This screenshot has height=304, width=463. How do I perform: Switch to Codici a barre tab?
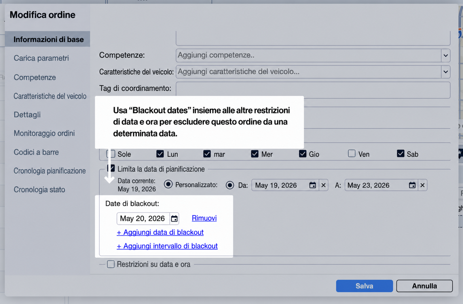point(36,152)
